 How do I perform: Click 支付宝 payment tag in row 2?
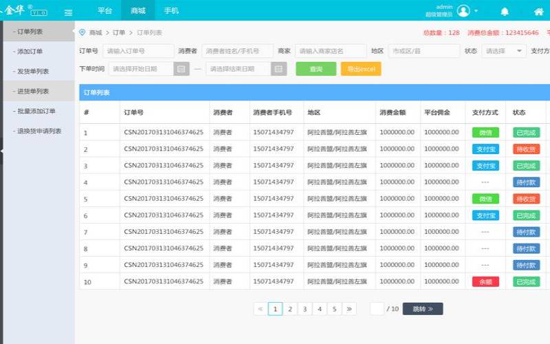[485, 149]
